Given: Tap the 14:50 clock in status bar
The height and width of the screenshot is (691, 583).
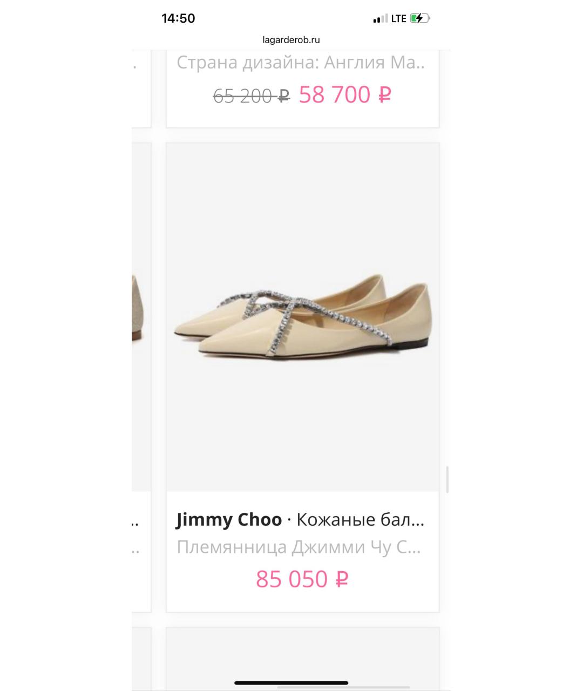Looking at the screenshot, I should click(x=178, y=18).
